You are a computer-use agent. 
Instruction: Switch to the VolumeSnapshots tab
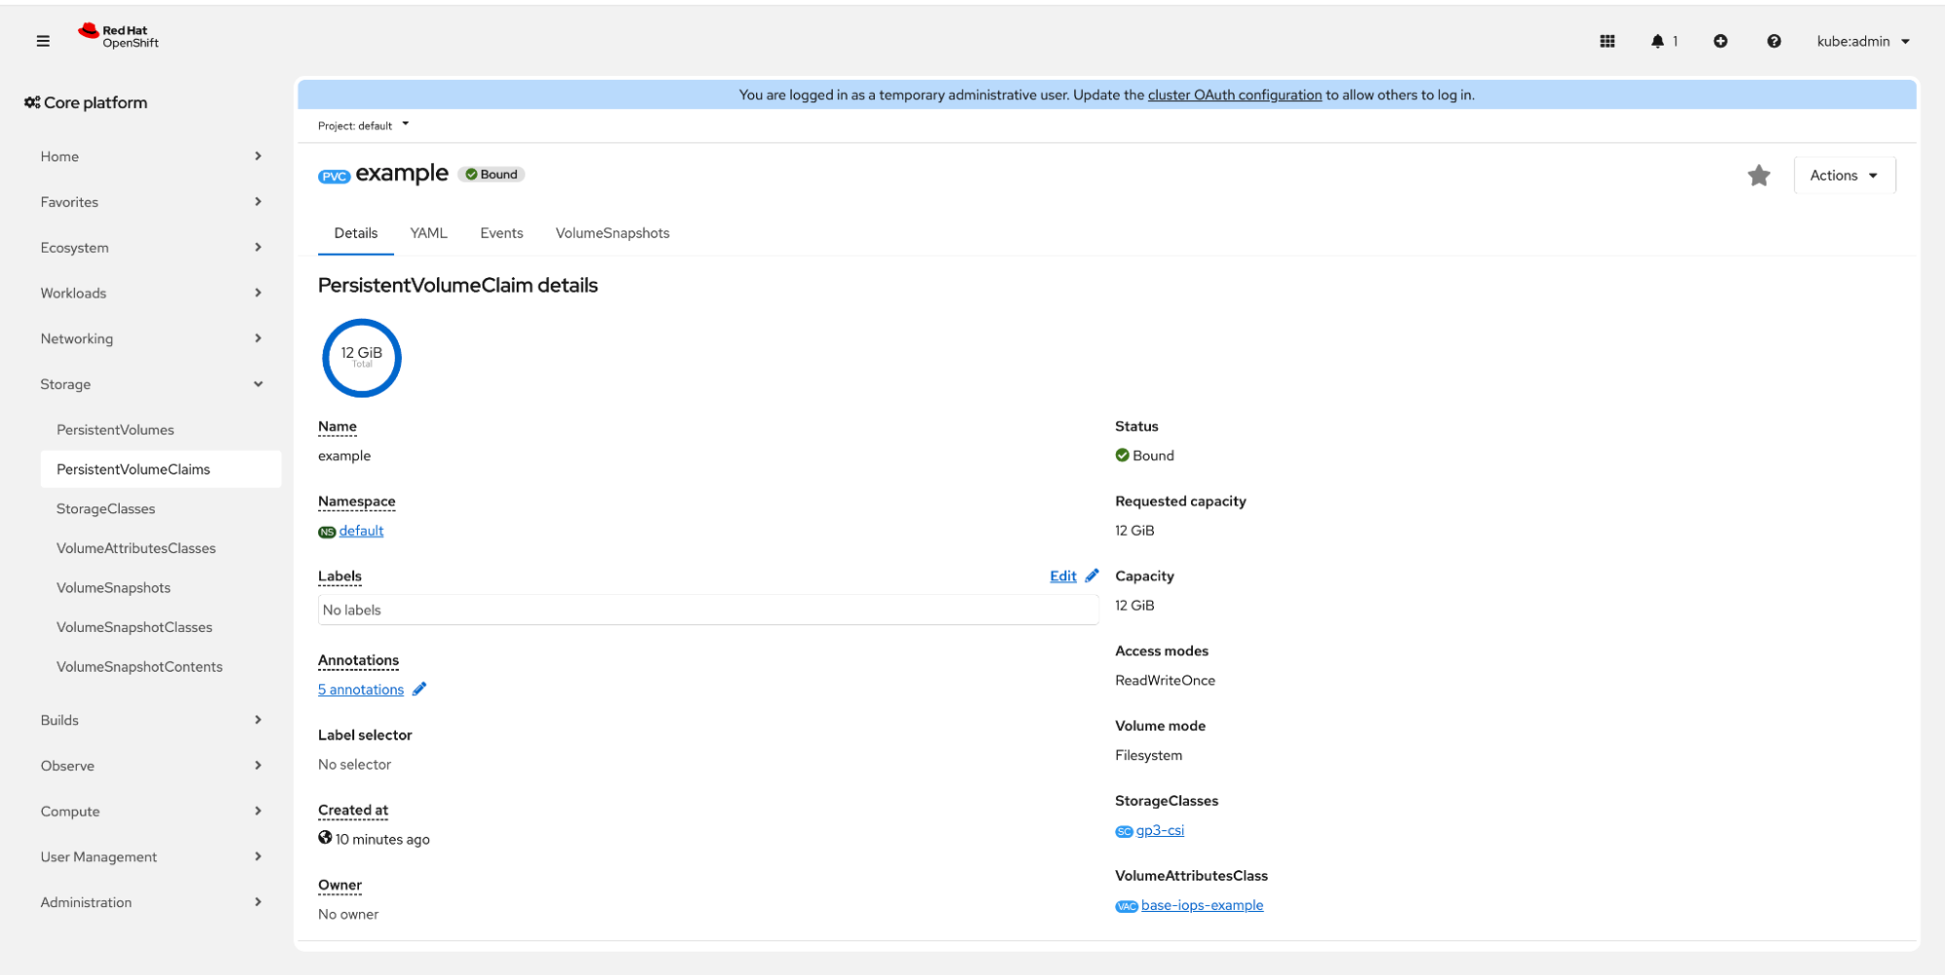[x=612, y=233]
